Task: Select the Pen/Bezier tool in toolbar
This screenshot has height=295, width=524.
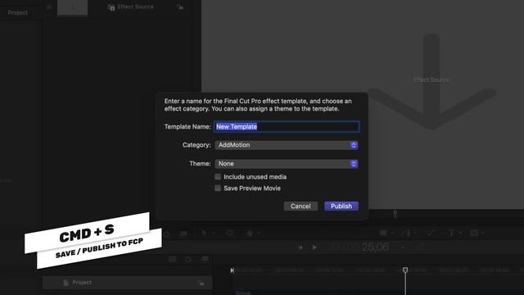Action: click(407, 233)
